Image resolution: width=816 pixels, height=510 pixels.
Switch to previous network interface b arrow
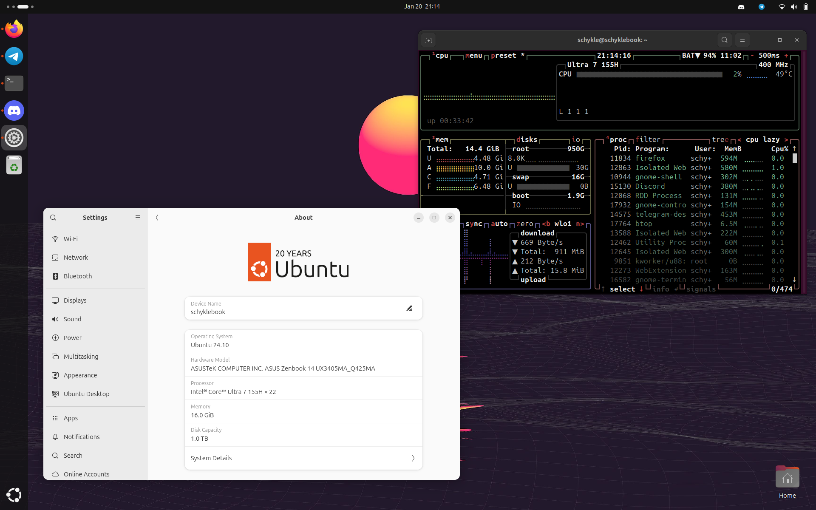pyautogui.click(x=546, y=224)
